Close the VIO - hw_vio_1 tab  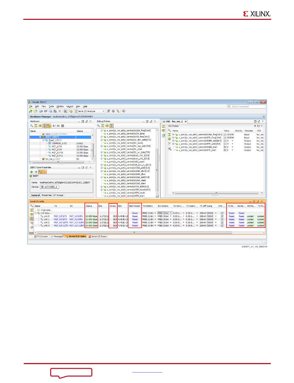pyautogui.click(x=186, y=122)
